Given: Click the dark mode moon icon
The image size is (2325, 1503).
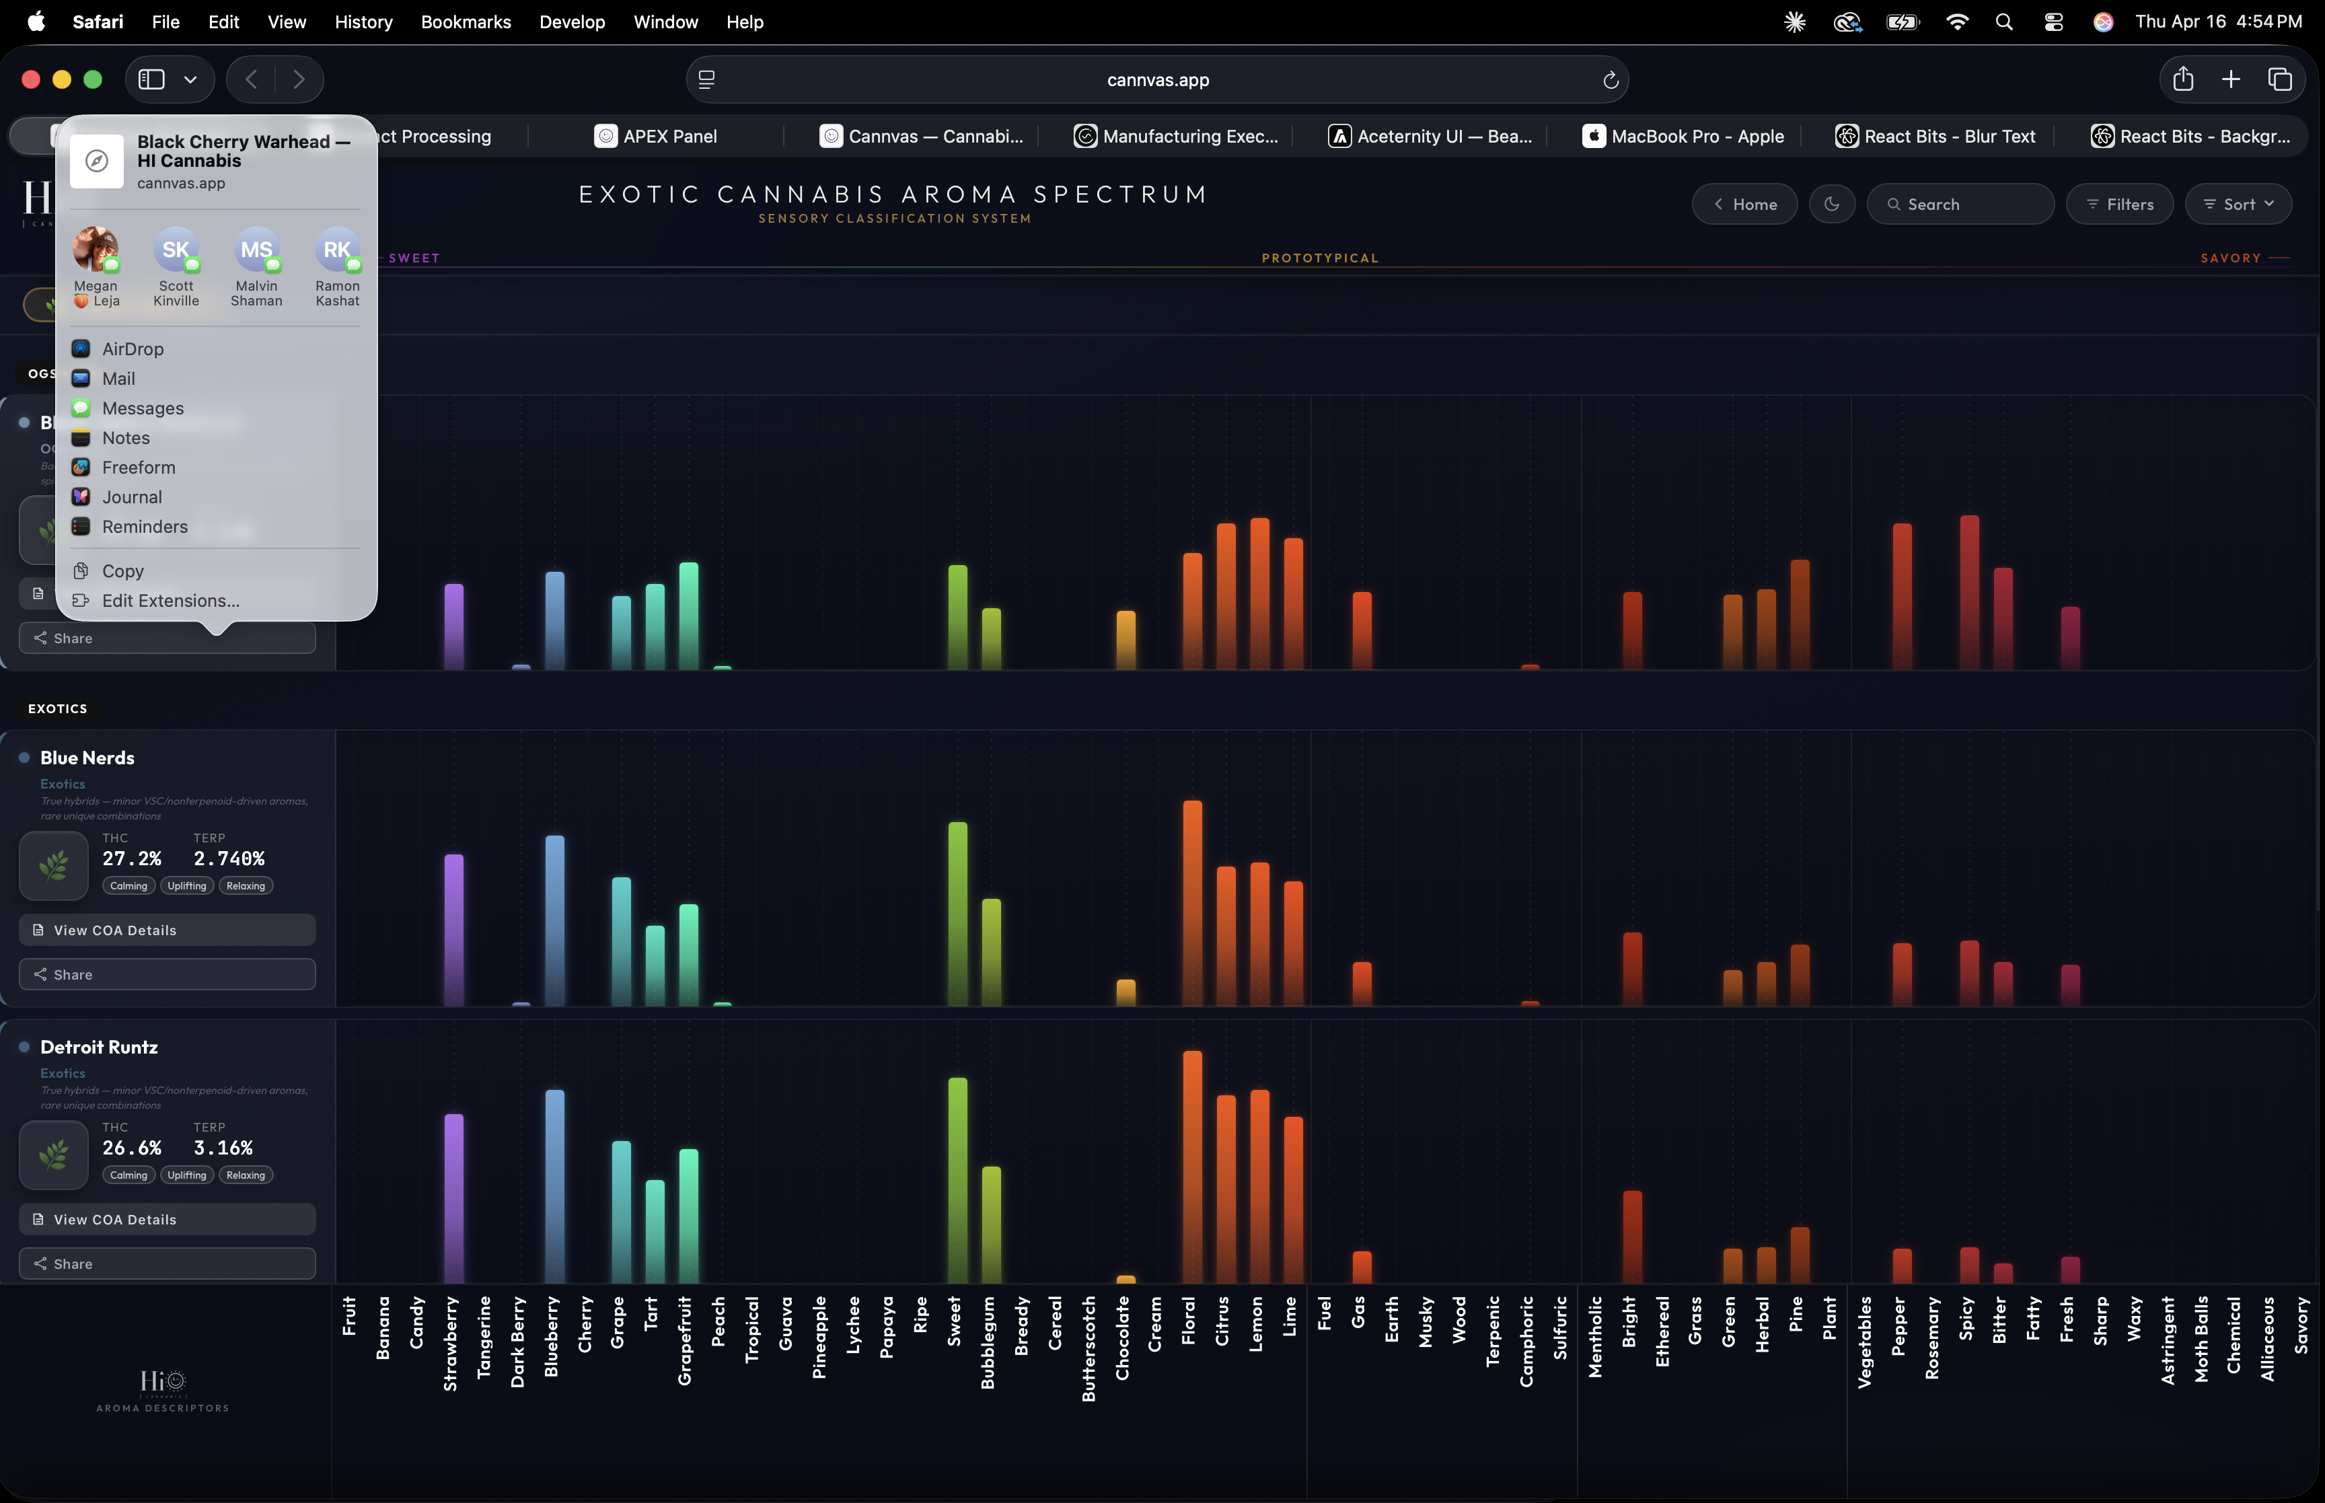Looking at the screenshot, I should click(x=1831, y=204).
